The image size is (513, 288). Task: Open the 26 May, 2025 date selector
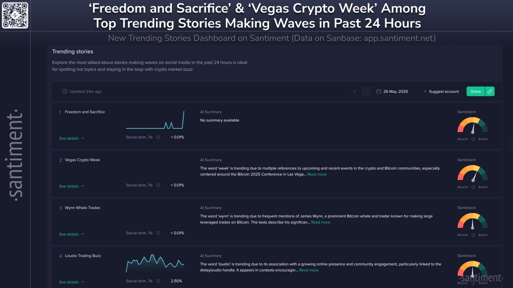(392, 91)
